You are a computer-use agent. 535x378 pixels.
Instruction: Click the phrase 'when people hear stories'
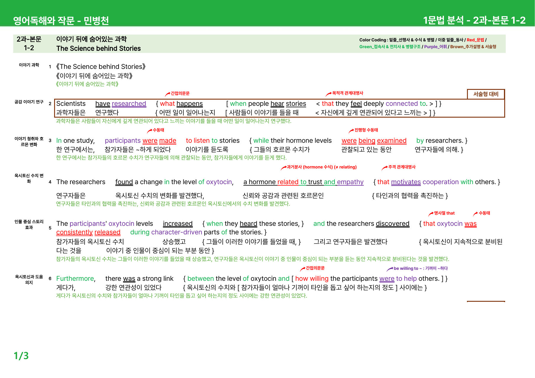[268, 104]
